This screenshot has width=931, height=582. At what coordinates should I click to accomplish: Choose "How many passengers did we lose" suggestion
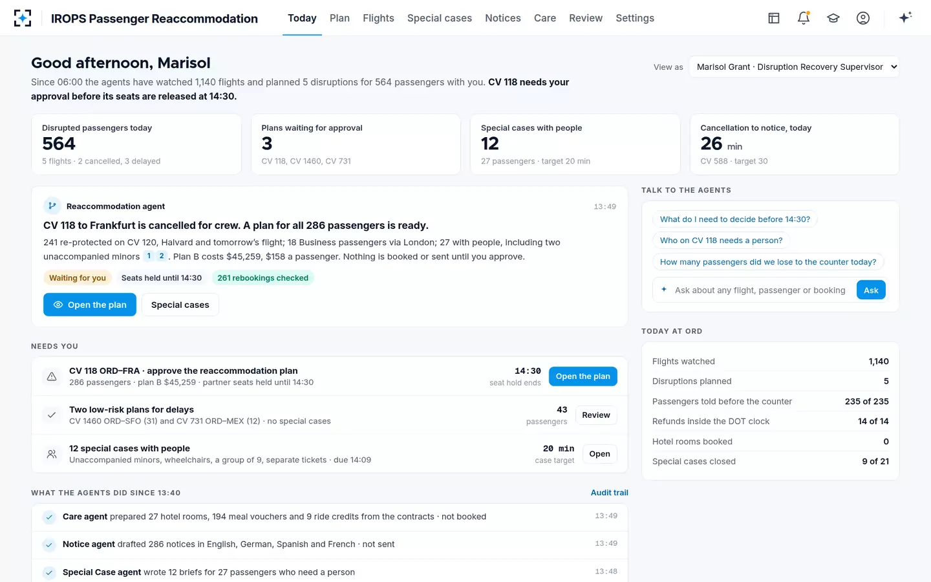click(x=768, y=262)
